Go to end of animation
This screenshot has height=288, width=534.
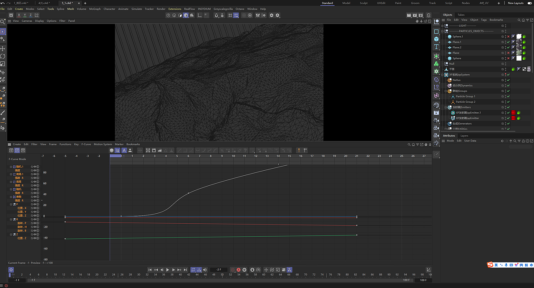[x=185, y=270]
